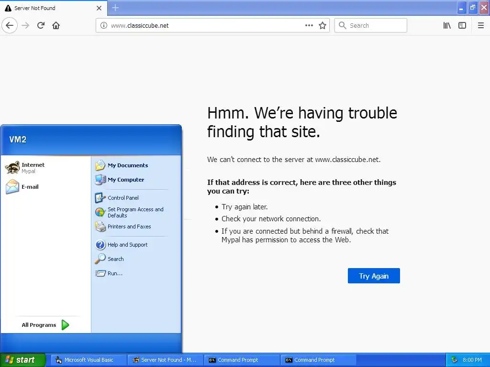
Task: Click the My Computer monitor icon
Action: tap(100, 180)
